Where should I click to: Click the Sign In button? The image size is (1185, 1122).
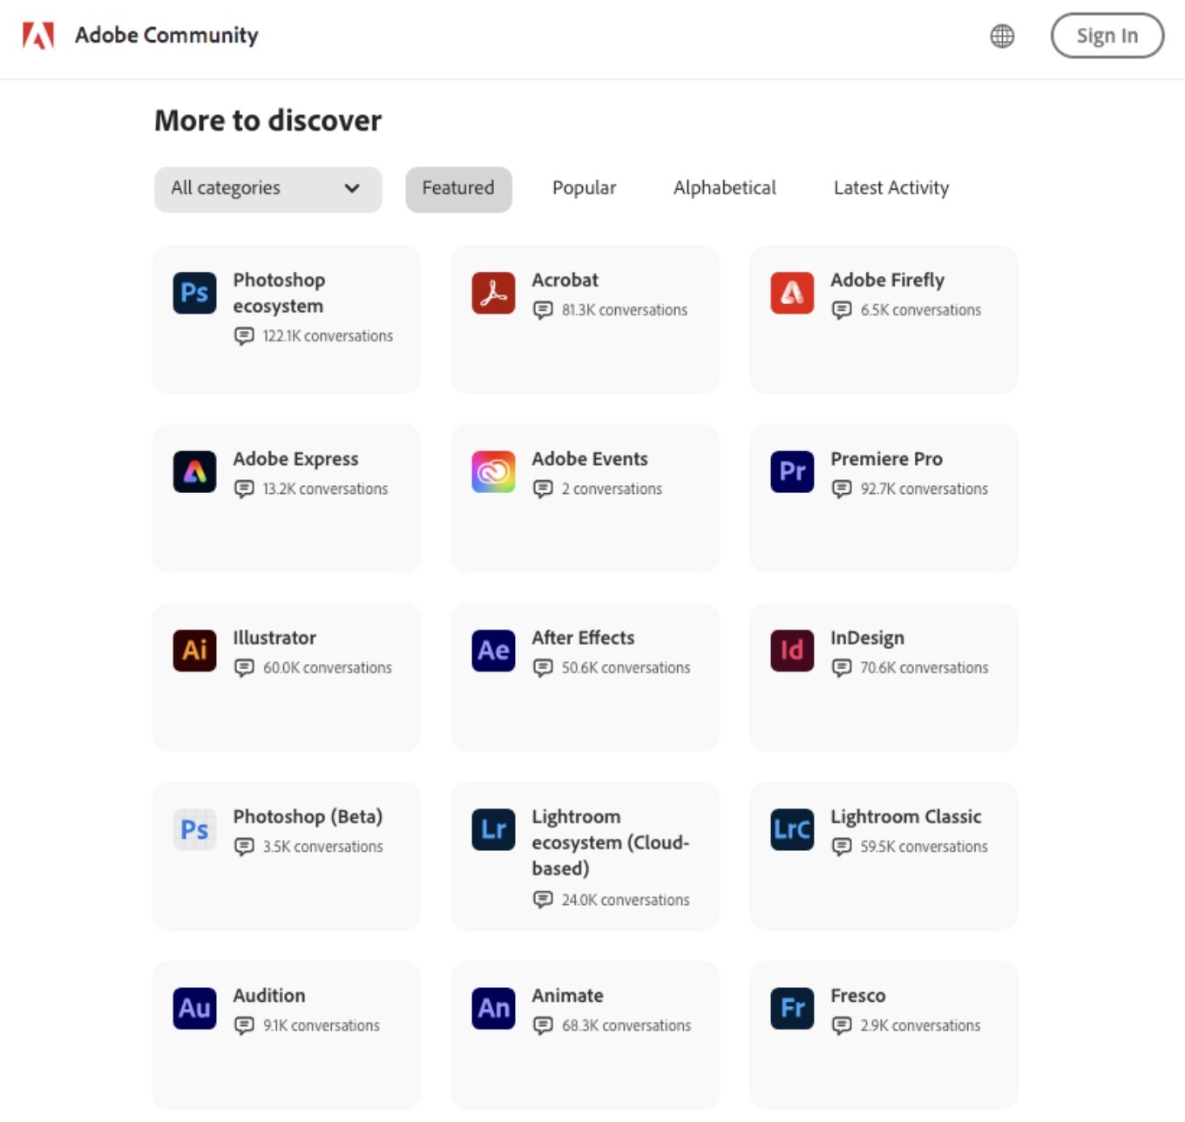pos(1107,36)
